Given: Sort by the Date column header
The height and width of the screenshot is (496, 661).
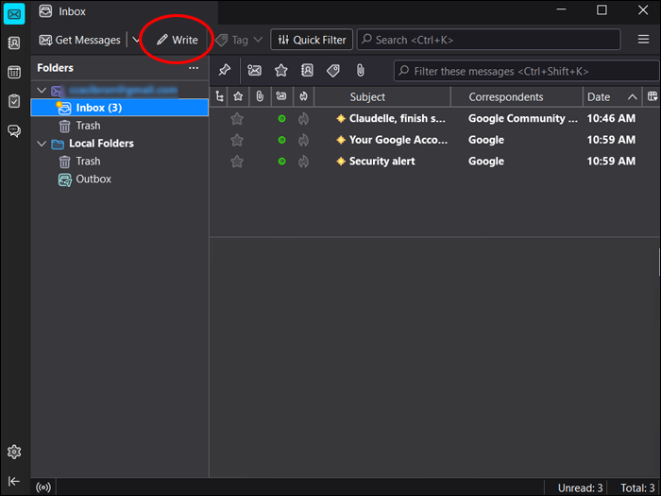Looking at the screenshot, I should [x=613, y=97].
